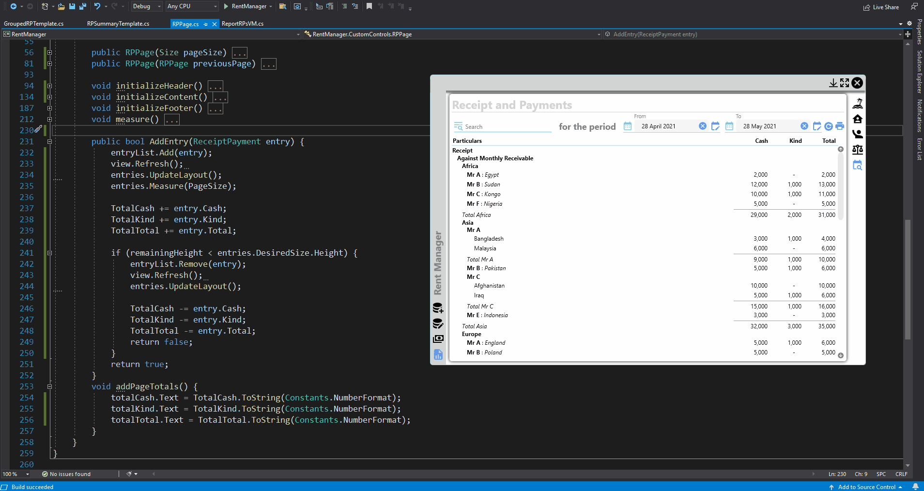Switch to the GroupedRPTemplate.cs tab
924x491 pixels.
pyautogui.click(x=34, y=24)
